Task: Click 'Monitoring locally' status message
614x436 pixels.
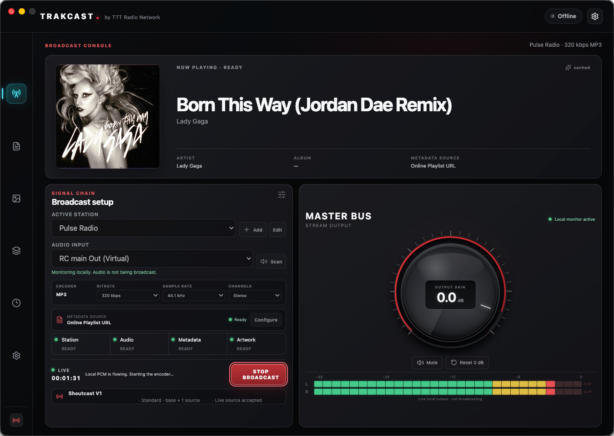Action: (104, 272)
